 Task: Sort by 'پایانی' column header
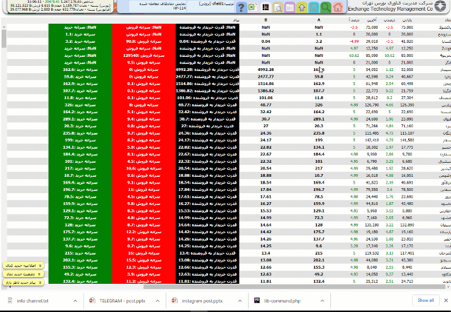[407, 20]
